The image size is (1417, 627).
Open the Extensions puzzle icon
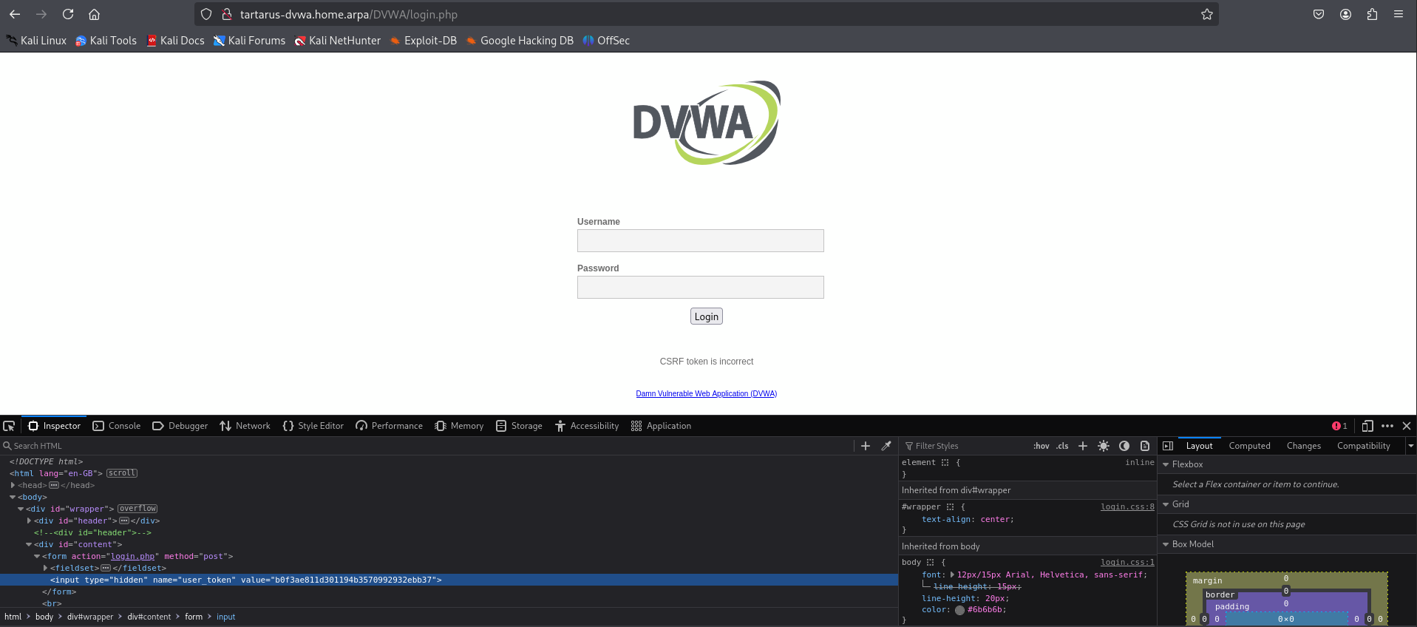pyautogui.click(x=1372, y=14)
